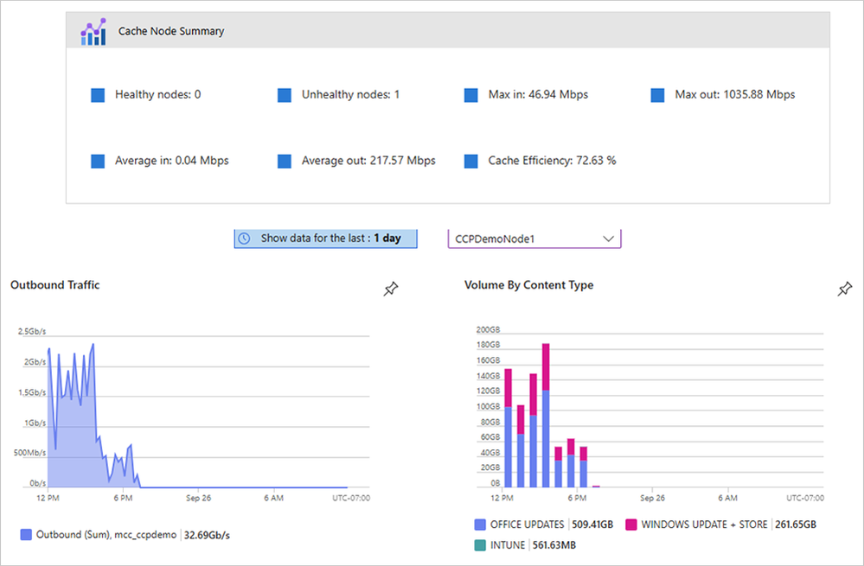Click the OFFICE UPDATES legend color swatch
Image resolution: width=864 pixels, height=566 pixels.
(x=480, y=525)
